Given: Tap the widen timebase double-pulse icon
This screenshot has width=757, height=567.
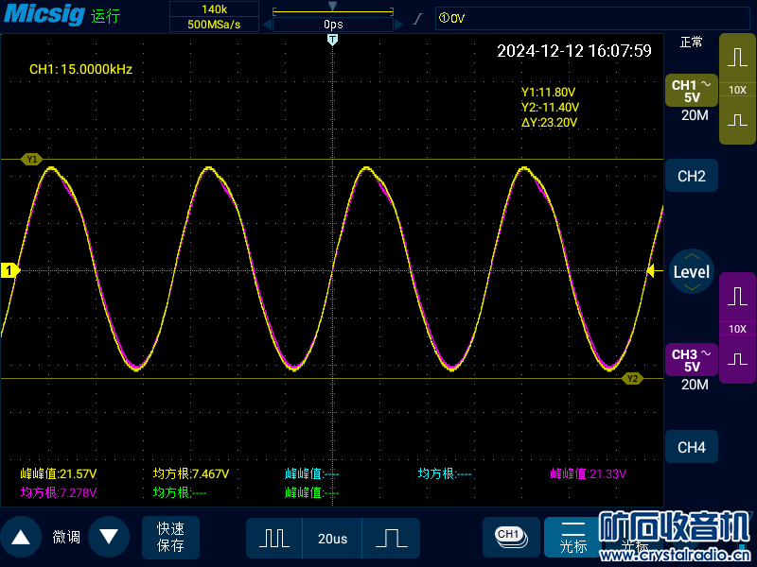Looking at the screenshot, I should point(274,538).
